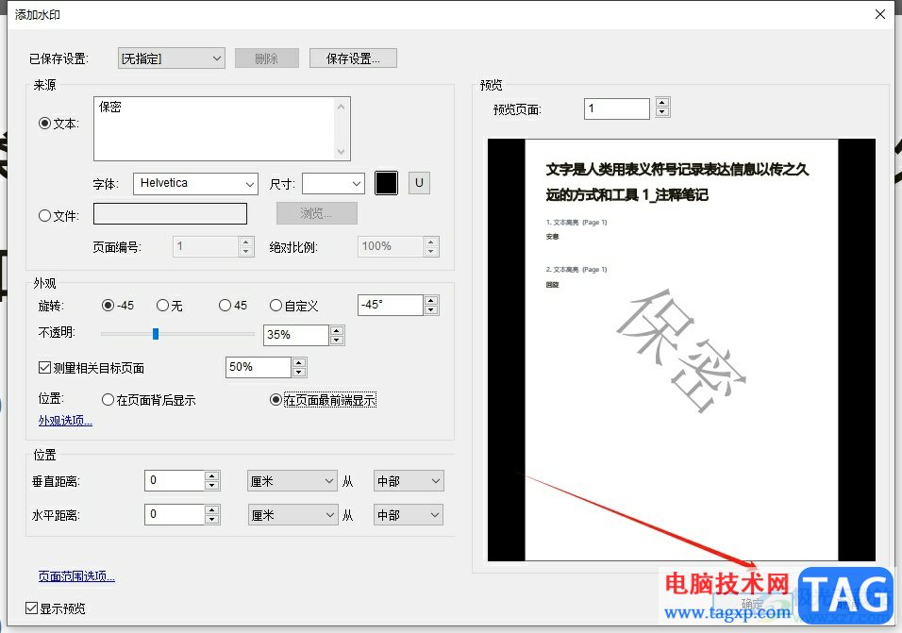Decrease the 水平距离 value
This screenshot has height=633, width=902.
pos(212,520)
